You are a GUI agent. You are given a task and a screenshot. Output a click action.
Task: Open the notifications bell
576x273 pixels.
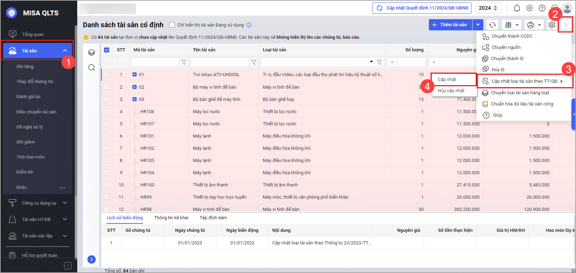tap(517, 8)
